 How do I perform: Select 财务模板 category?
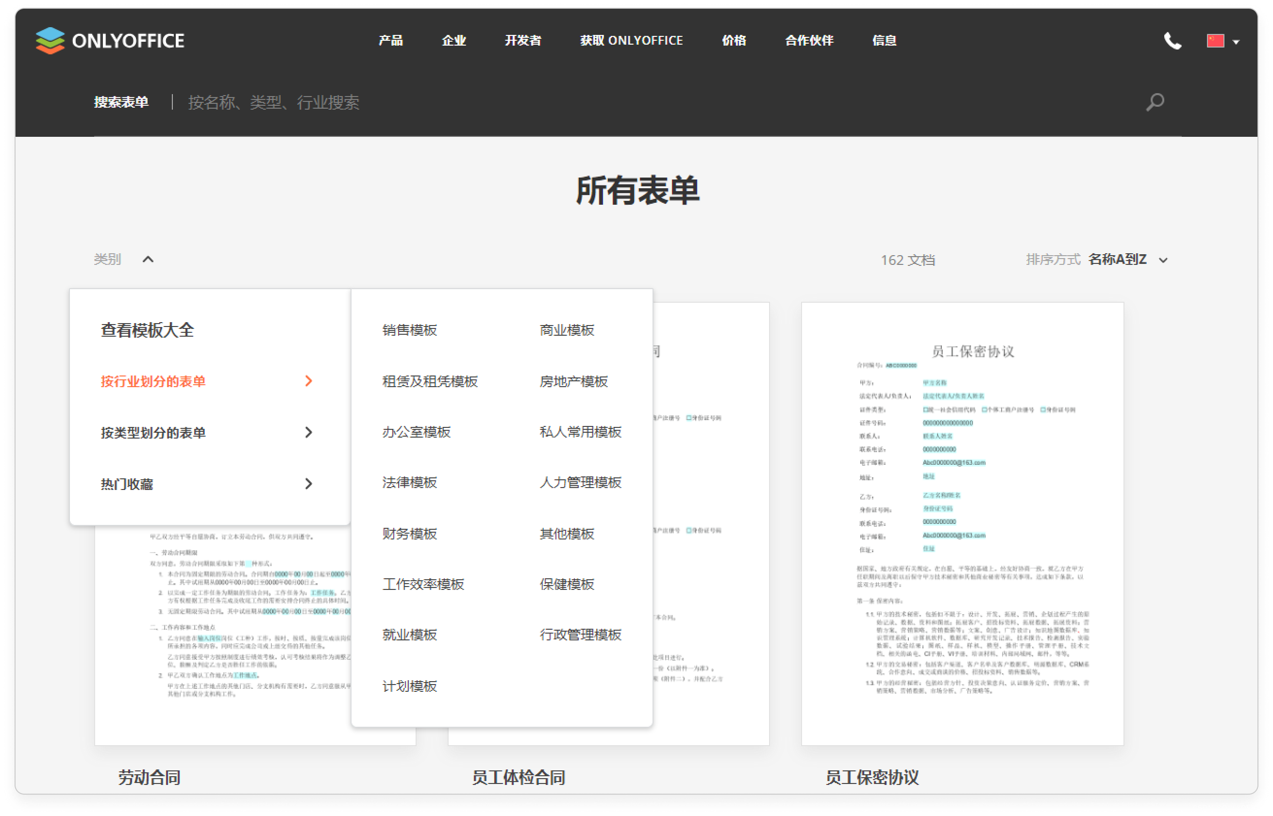click(409, 534)
